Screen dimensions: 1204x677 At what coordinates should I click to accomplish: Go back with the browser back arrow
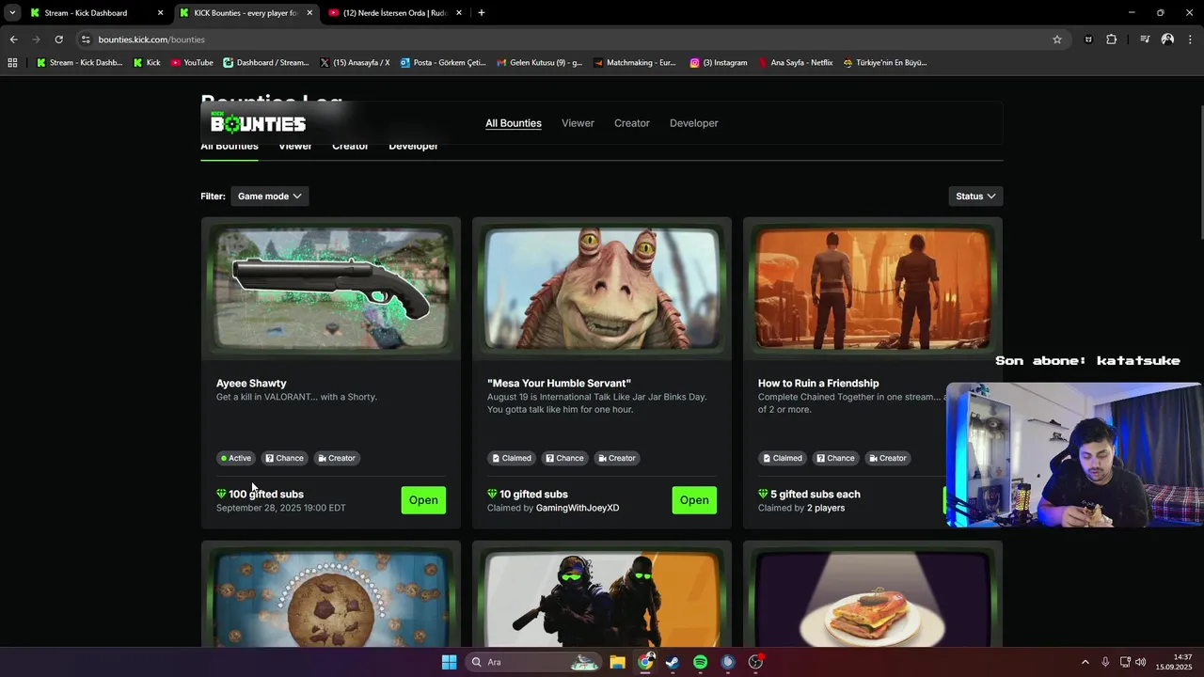(13, 39)
